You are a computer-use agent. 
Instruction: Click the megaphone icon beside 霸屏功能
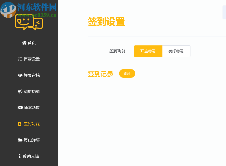tap(20, 91)
